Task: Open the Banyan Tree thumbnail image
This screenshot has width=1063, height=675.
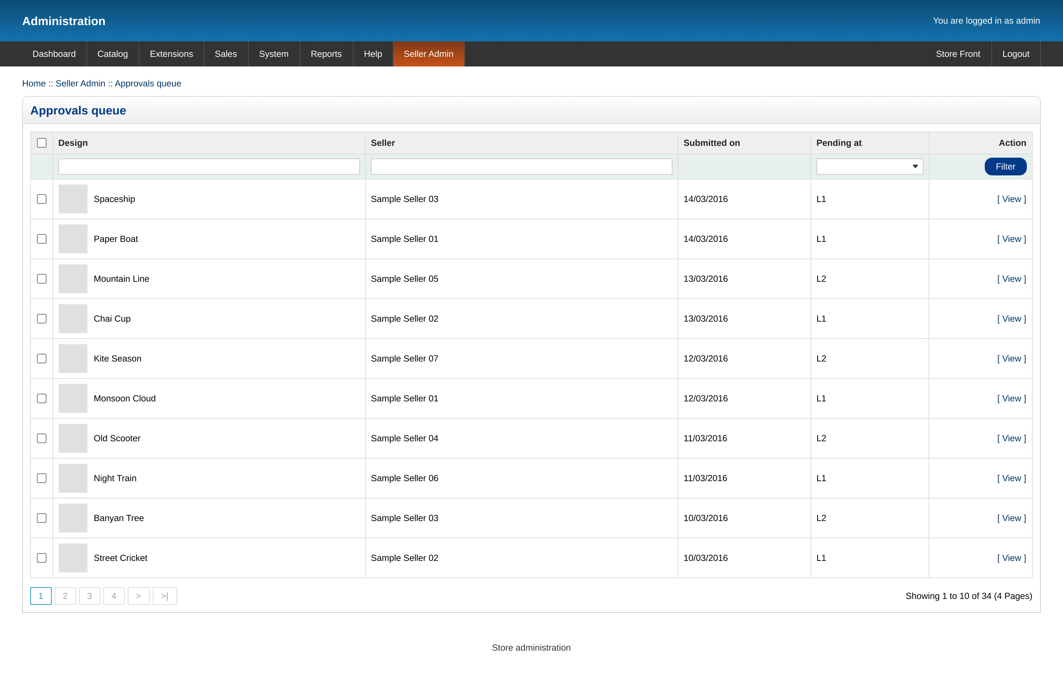Action: 73,518
